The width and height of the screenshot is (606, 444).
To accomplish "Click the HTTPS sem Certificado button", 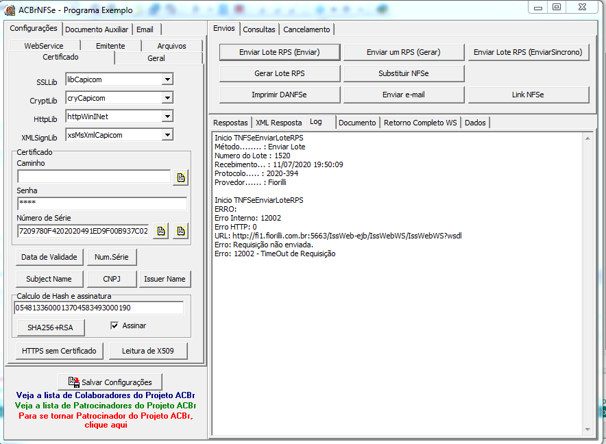I will pos(59,351).
